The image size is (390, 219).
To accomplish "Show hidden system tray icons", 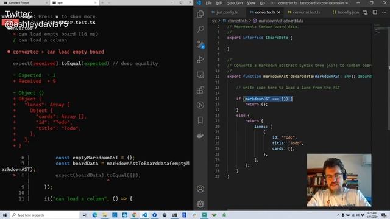I will tap(338, 215).
